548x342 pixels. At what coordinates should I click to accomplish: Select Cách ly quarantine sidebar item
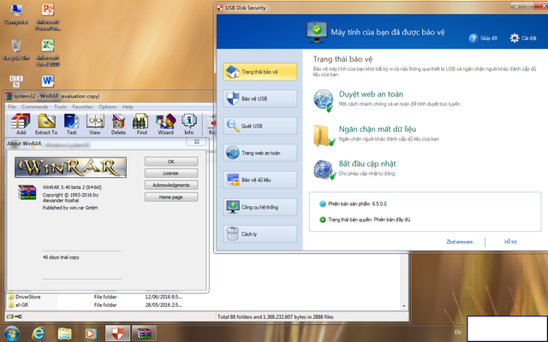pyautogui.click(x=259, y=233)
